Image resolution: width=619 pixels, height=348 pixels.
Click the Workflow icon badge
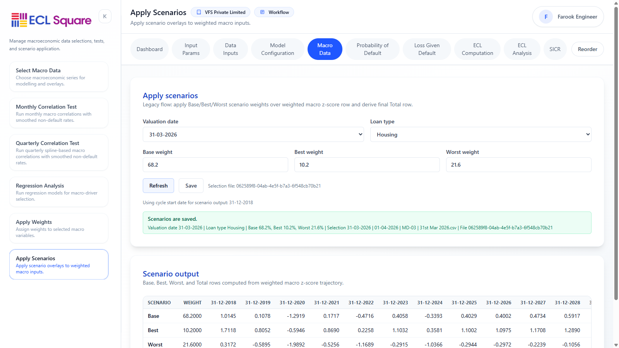262,12
